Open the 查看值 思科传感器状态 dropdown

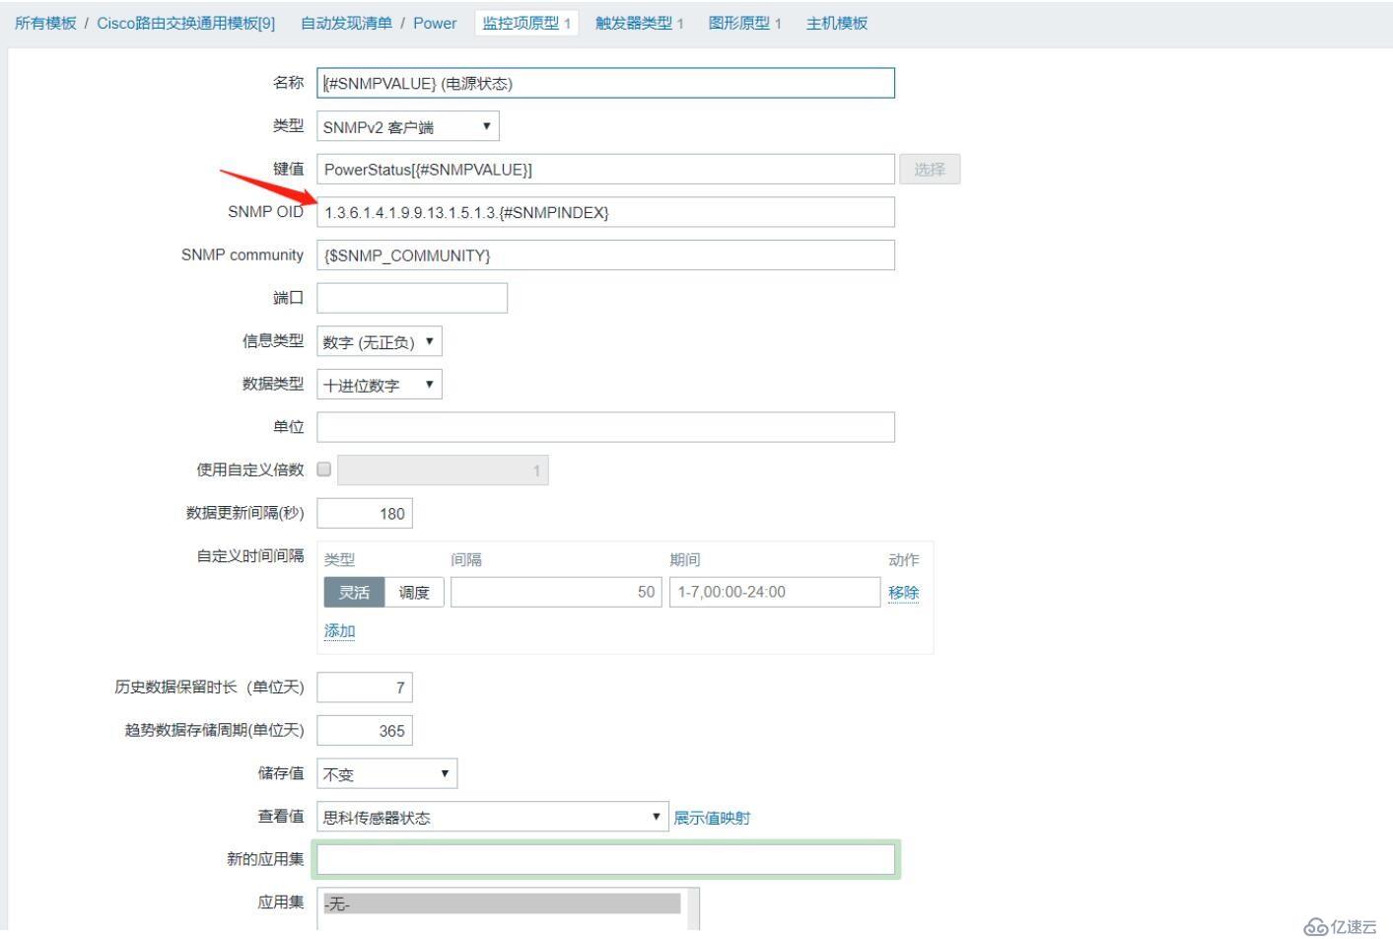pyautogui.click(x=492, y=817)
